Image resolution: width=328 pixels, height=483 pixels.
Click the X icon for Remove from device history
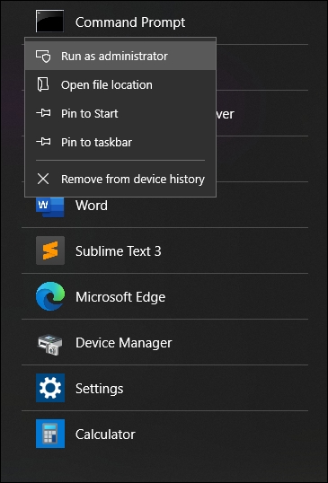coord(43,179)
